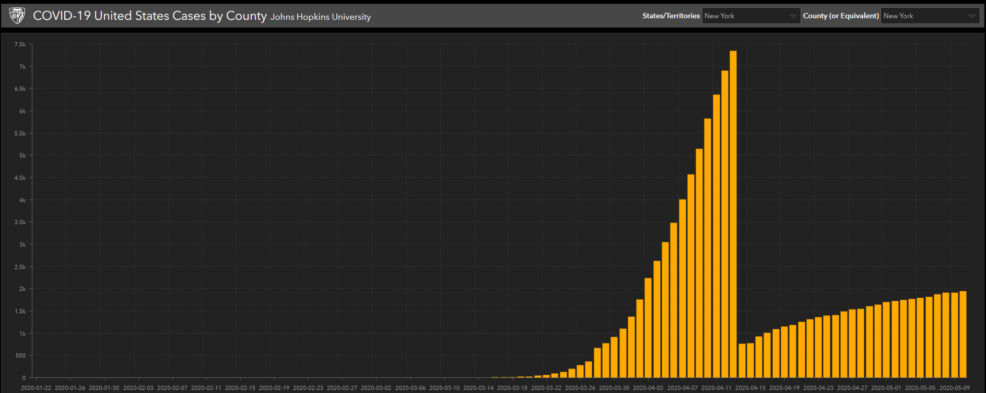Screen dimensions: 986x393
Task: Click the last bar on the far right
Action: pyautogui.click(x=963, y=334)
